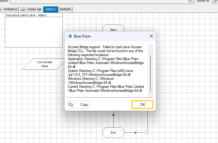The height and width of the screenshot is (143, 218).
Task: Click the Blue Prism logo in dialog title
Action: (x=70, y=36)
